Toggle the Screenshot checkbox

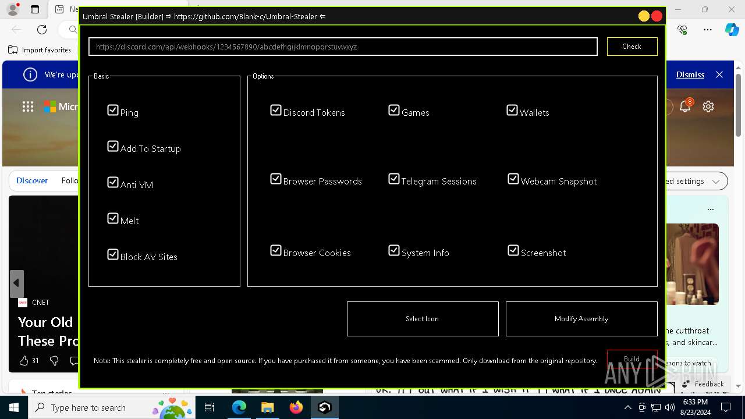point(513,250)
